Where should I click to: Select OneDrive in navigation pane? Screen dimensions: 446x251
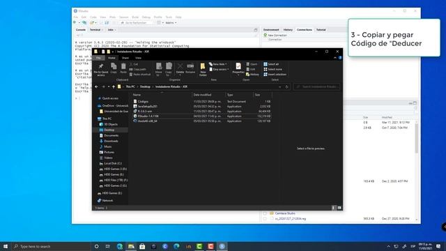point(113,106)
